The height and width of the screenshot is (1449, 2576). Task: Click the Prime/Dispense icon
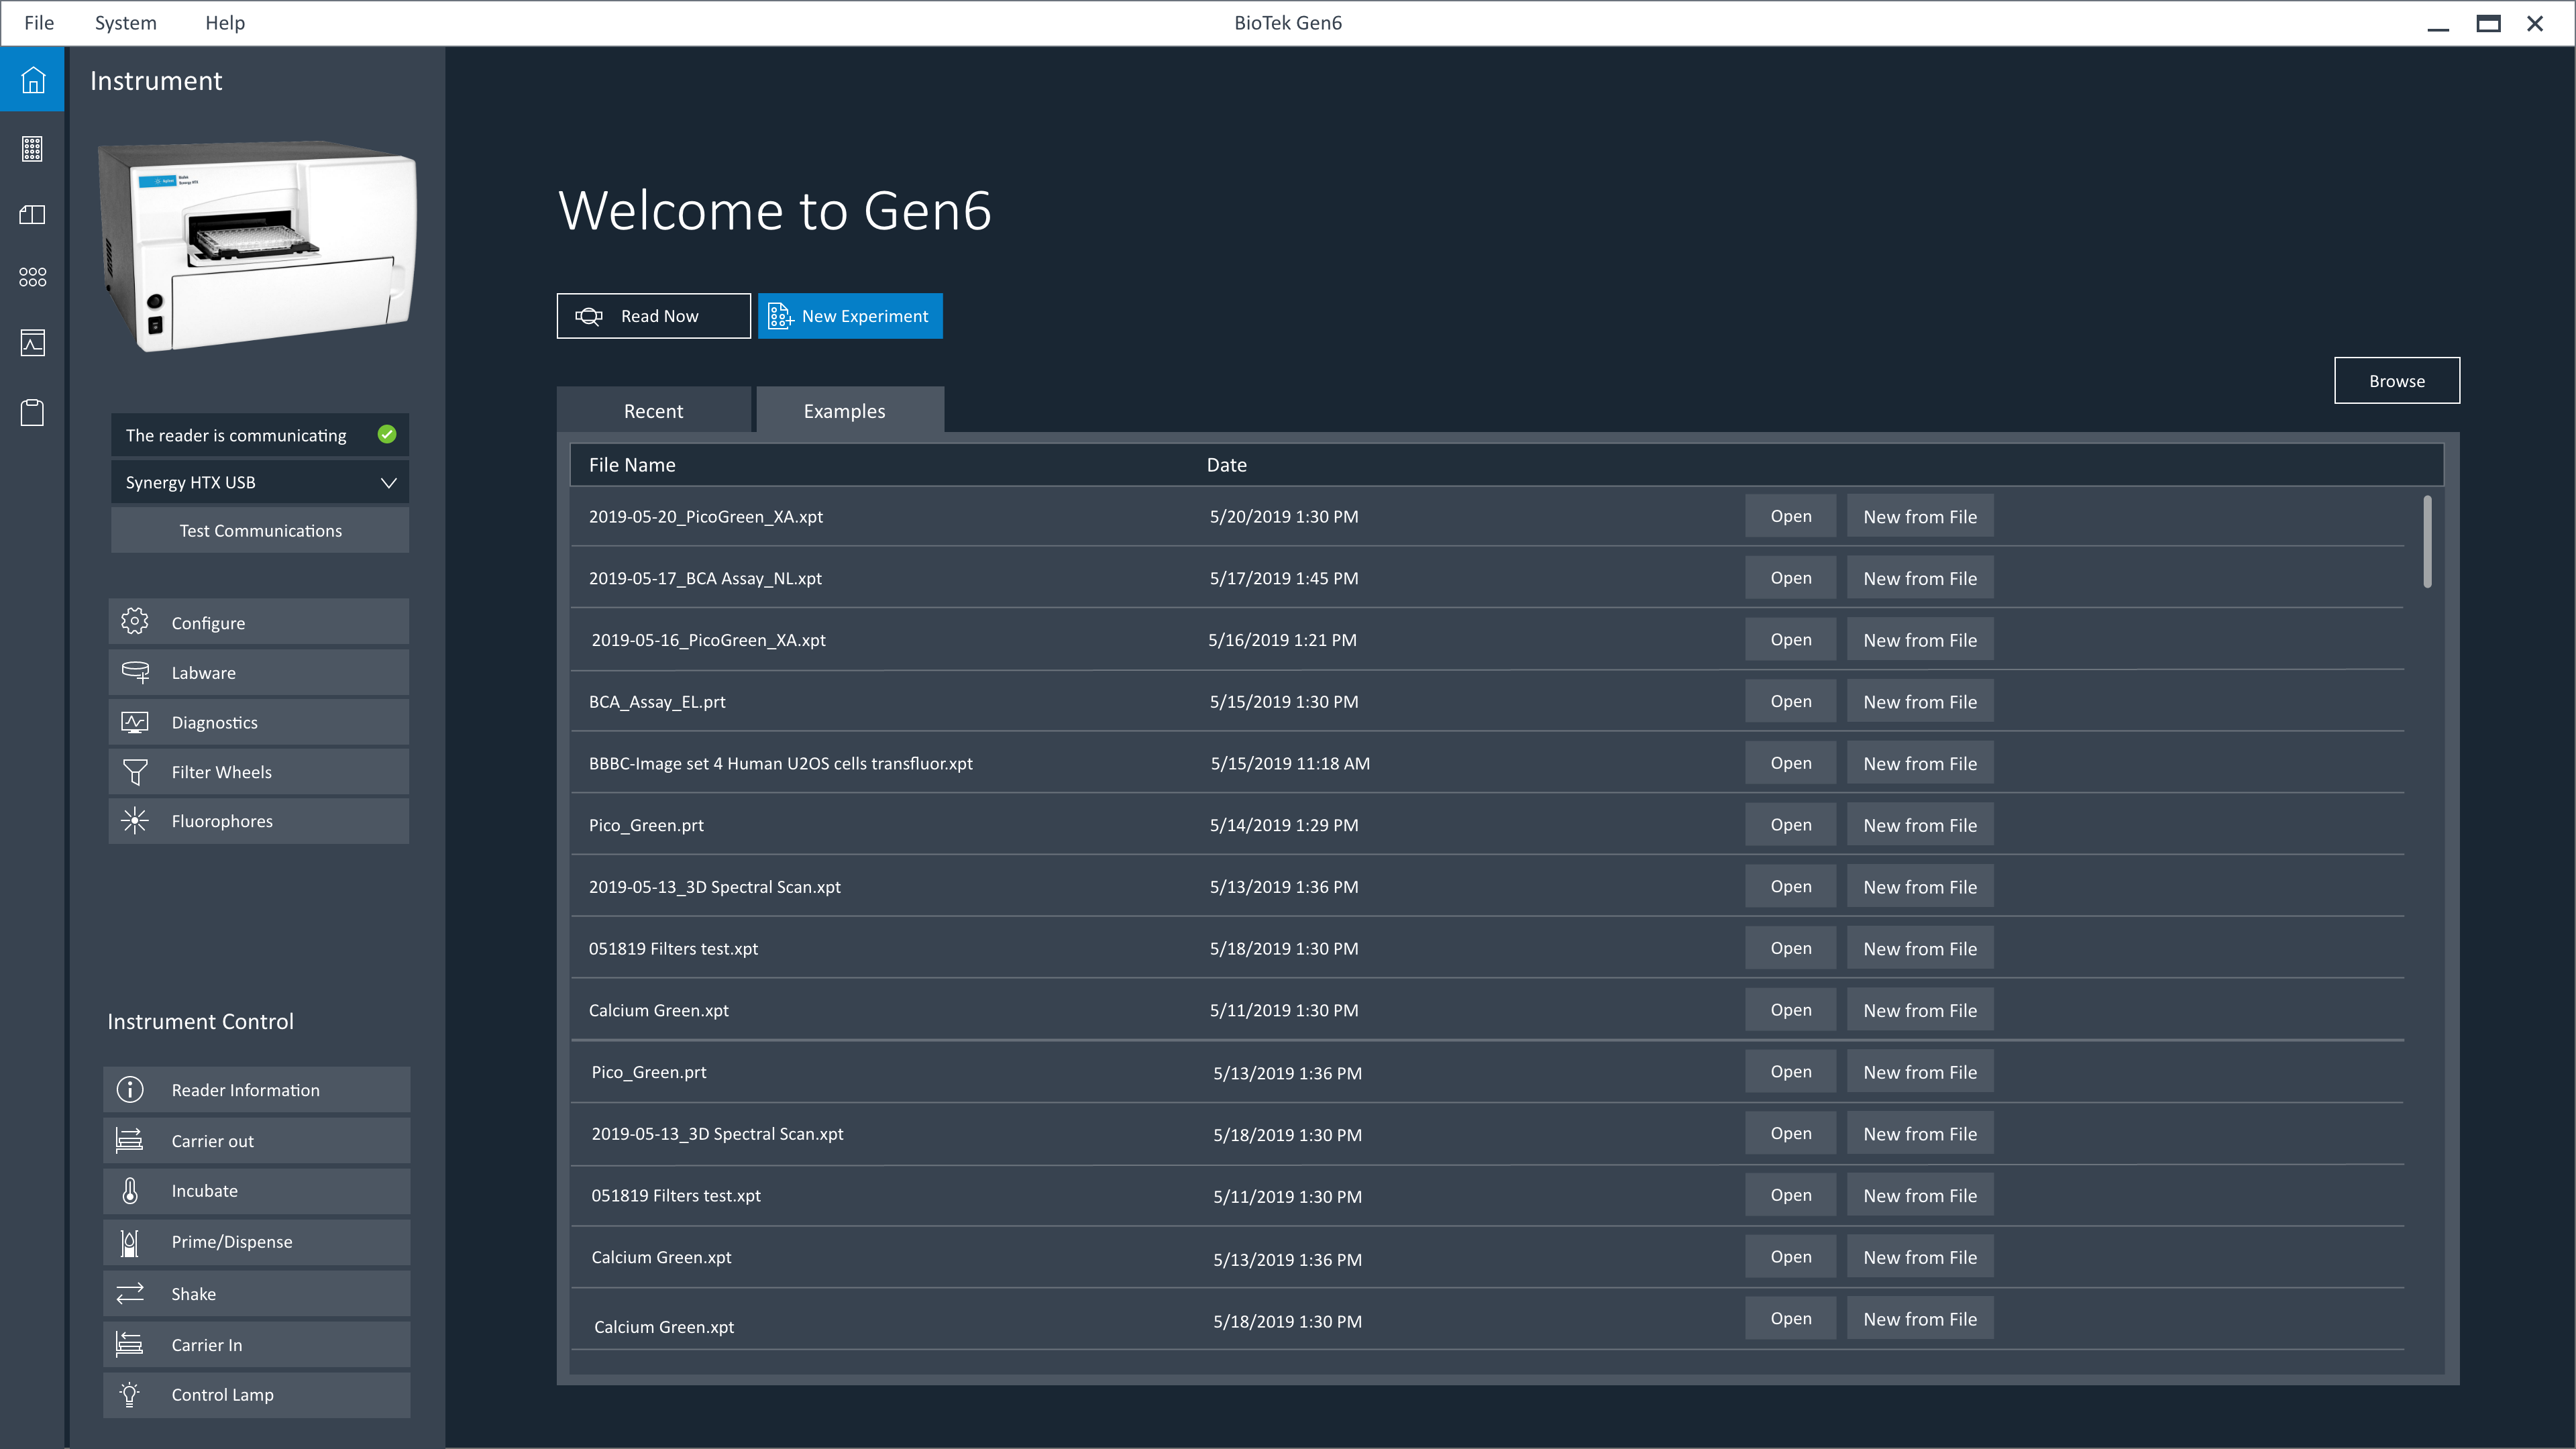coord(130,1242)
